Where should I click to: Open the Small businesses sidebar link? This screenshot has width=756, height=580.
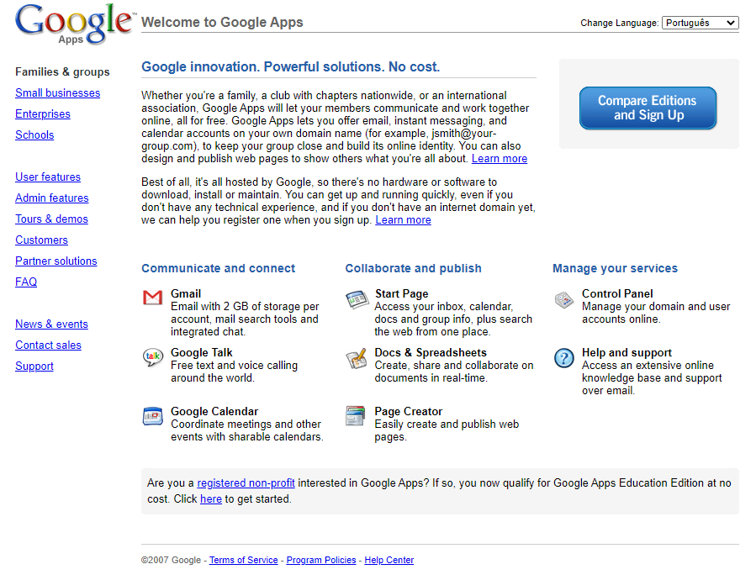pos(57,93)
